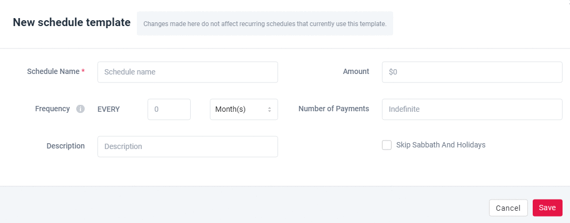Click the gray notice about recurring schedules
570x223 pixels.
click(265, 24)
